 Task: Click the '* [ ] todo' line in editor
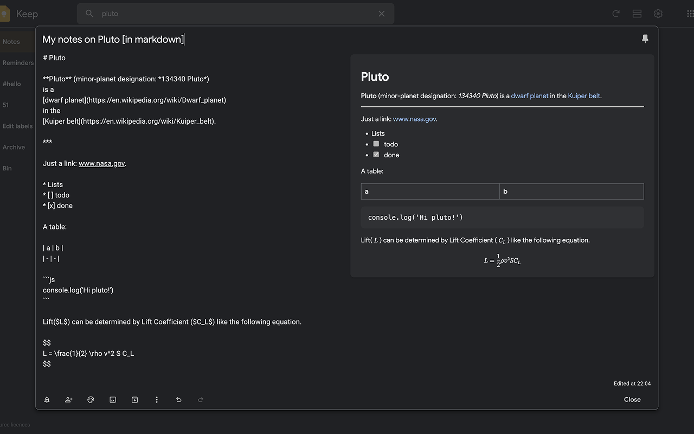(56, 195)
